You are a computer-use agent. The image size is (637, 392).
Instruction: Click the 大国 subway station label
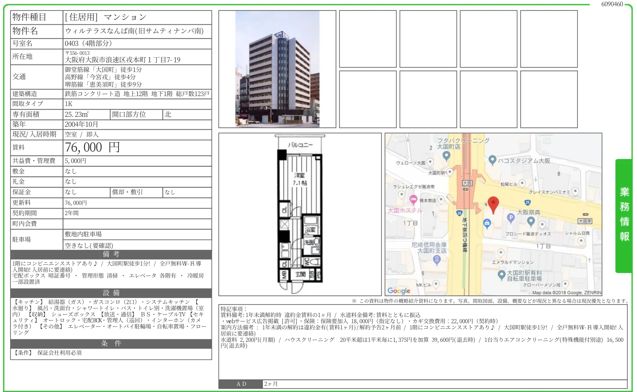pos(467,183)
